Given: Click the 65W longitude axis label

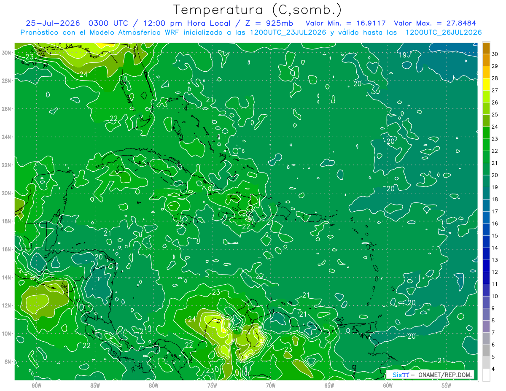Looking at the screenshot, I should pos(329,386).
